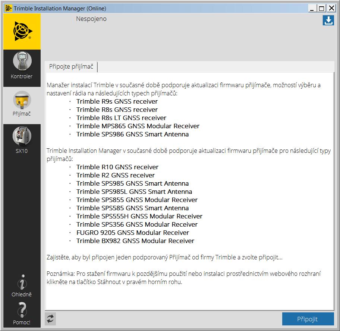Click the refresh arrows button

(50, 319)
